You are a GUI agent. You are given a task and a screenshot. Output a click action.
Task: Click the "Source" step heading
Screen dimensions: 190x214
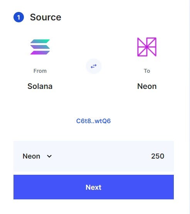point(45,17)
